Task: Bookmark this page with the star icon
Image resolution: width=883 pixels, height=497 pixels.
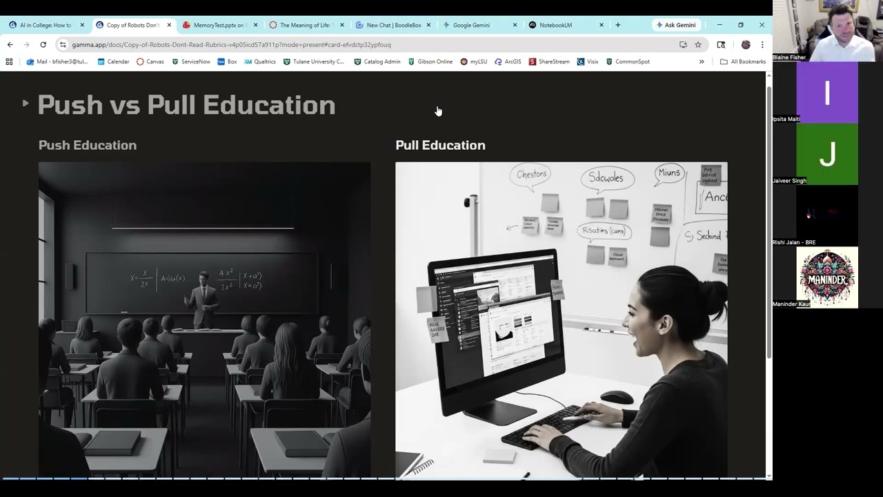Action: point(698,44)
